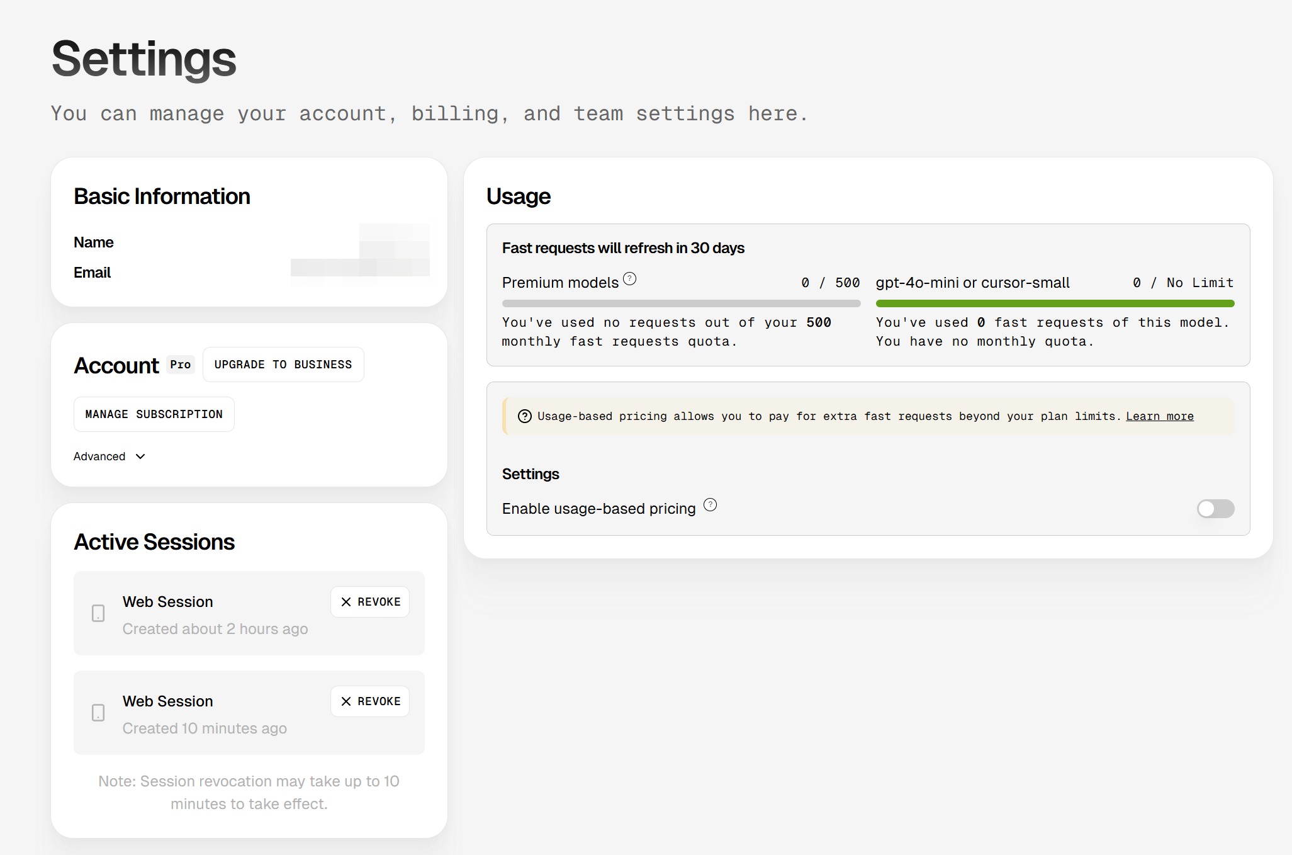Revoke the session created 10 minutes ago
The height and width of the screenshot is (855, 1292).
[x=370, y=701]
